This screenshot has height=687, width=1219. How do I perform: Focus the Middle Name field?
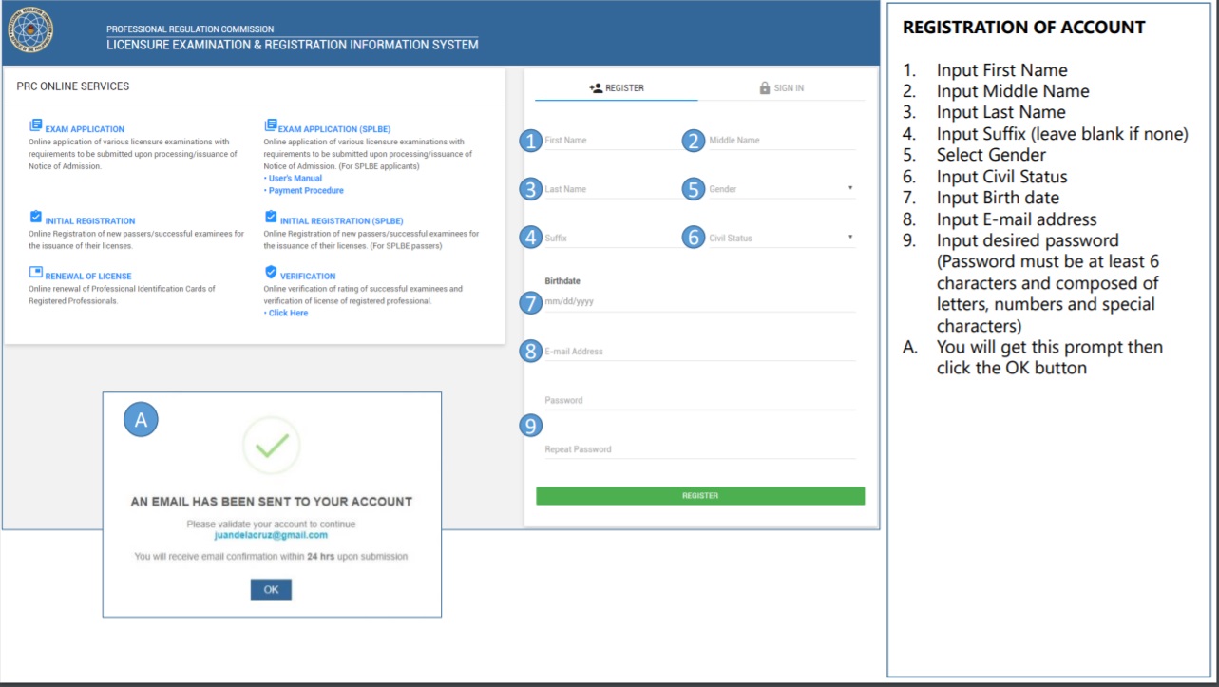pos(781,141)
